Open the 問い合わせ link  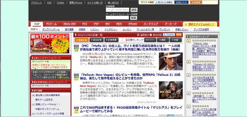coord(113,3)
